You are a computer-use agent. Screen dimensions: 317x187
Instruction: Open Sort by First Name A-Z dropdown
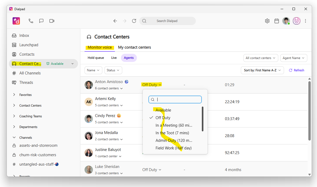point(262,70)
